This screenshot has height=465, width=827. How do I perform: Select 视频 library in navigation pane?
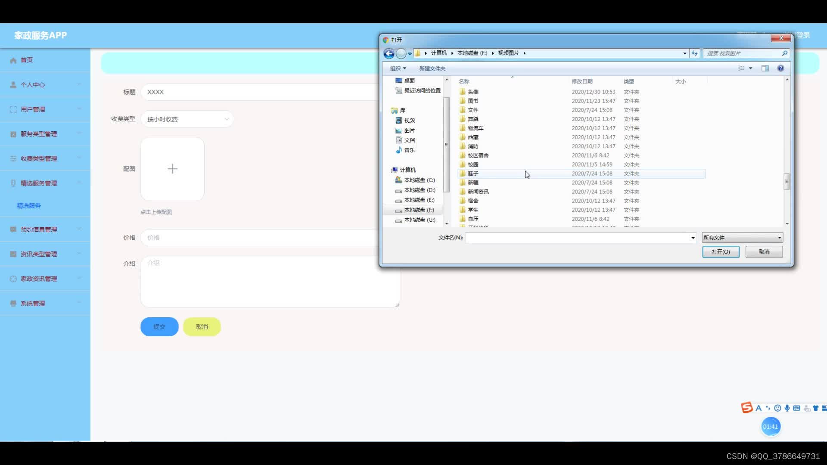coord(405,120)
